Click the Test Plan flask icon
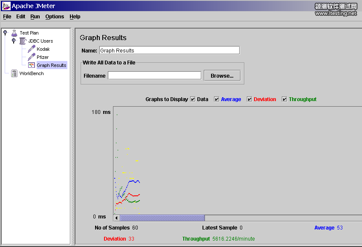362x247 pixels. point(14,33)
